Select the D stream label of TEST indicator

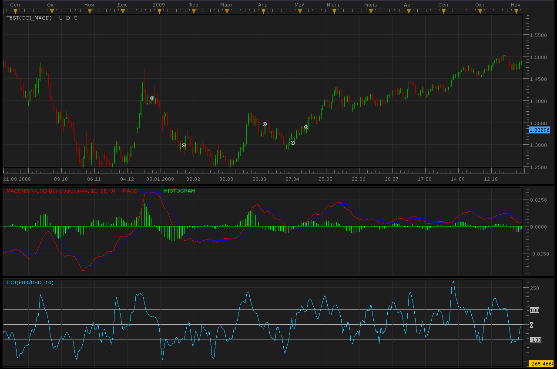(68, 18)
